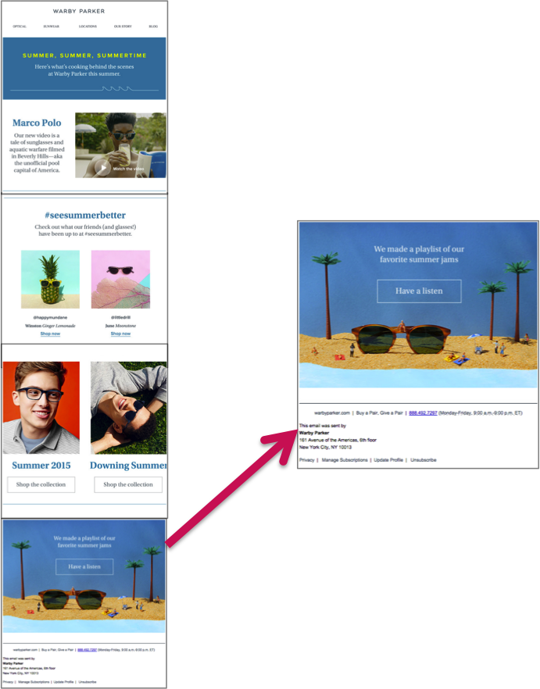Play the Marco Polo video via play icon
Viewport: 540px width, 689px height.
[103, 167]
